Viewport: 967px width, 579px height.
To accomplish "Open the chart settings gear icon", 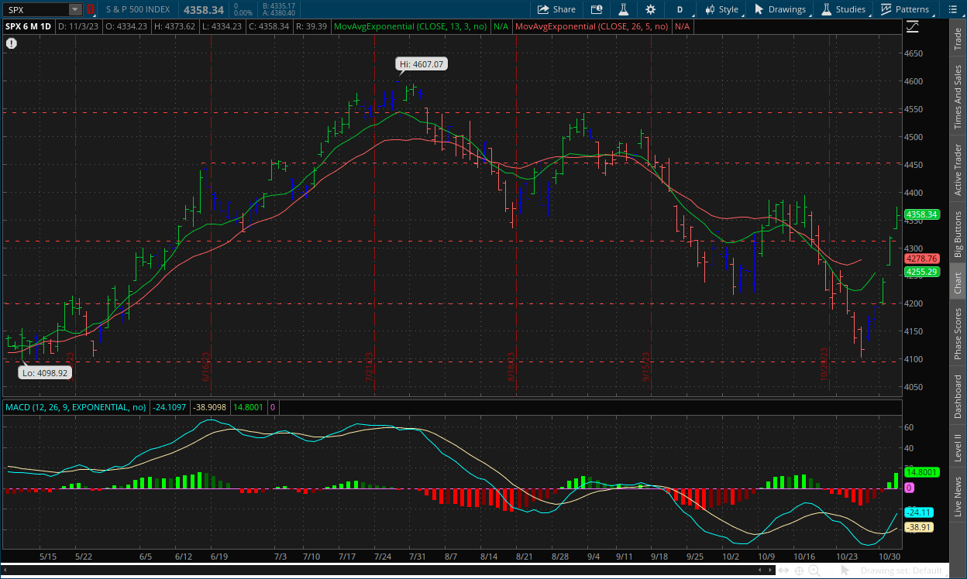I will pyautogui.click(x=650, y=9).
